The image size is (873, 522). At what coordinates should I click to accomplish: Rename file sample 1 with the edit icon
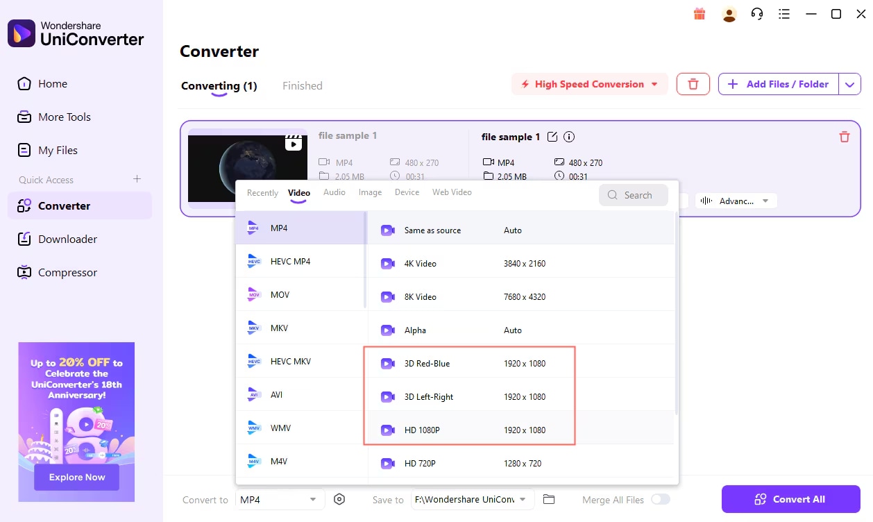[x=552, y=137]
